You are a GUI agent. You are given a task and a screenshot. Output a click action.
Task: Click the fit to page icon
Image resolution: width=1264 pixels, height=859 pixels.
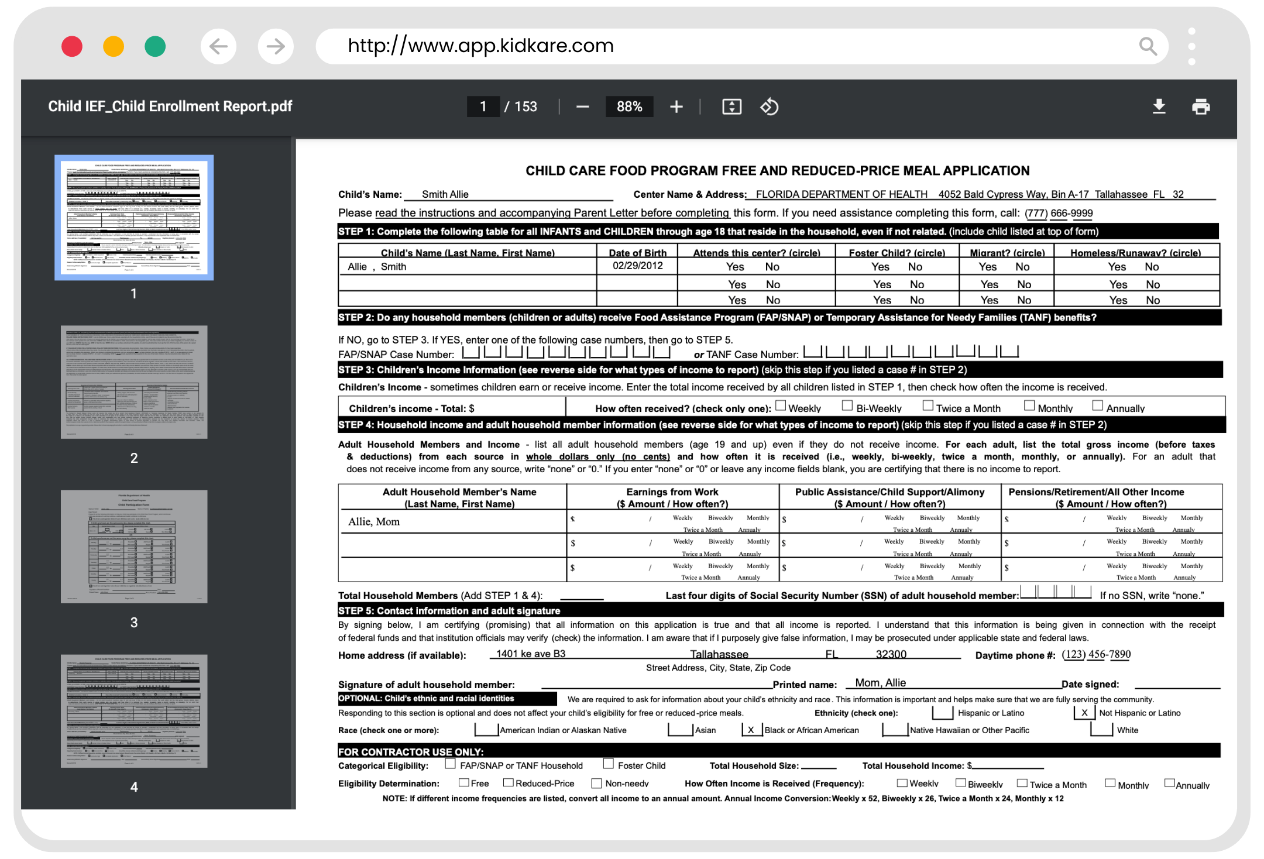click(731, 106)
